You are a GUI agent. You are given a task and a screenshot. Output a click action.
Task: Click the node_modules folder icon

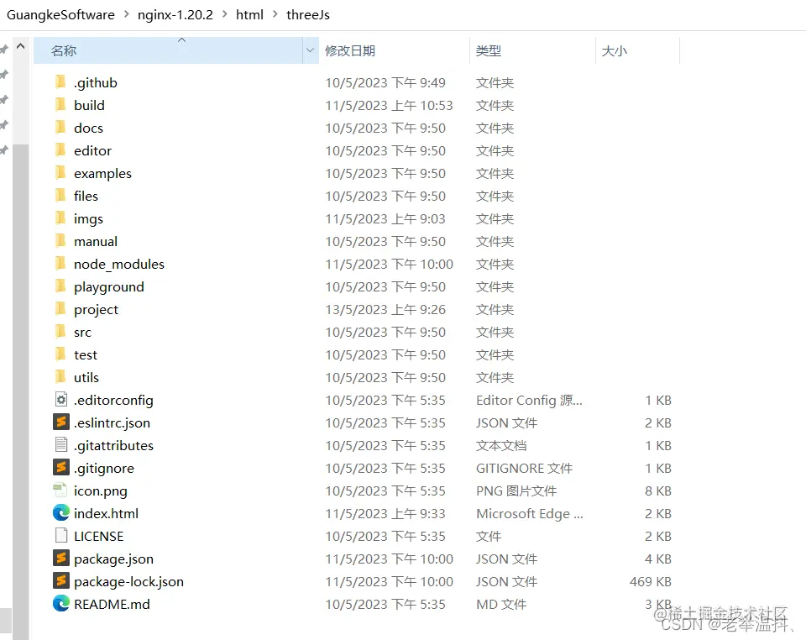(x=60, y=263)
